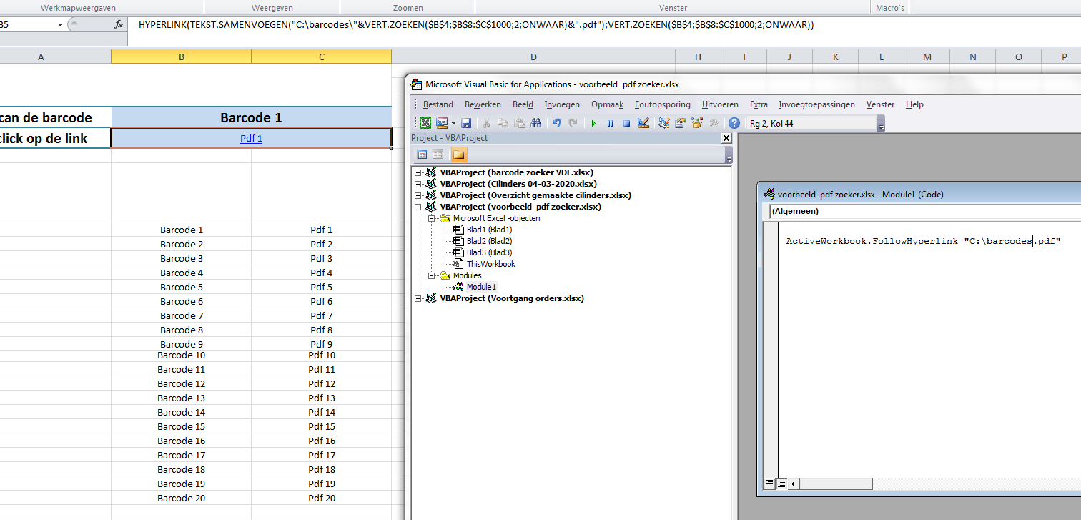Click the Undo arrow in VBA toolbar

pos(556,123)
